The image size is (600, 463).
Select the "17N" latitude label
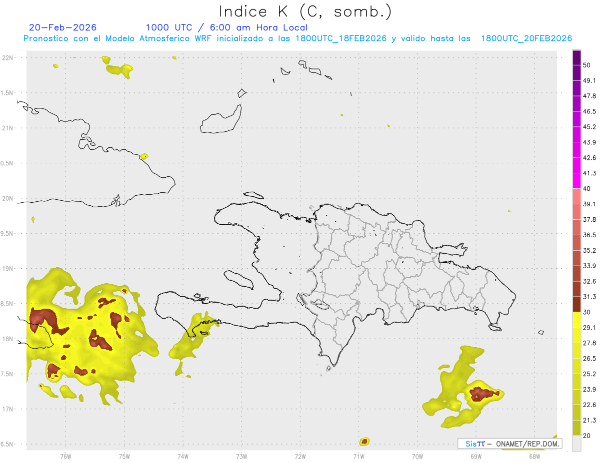(x=8, y=409)
